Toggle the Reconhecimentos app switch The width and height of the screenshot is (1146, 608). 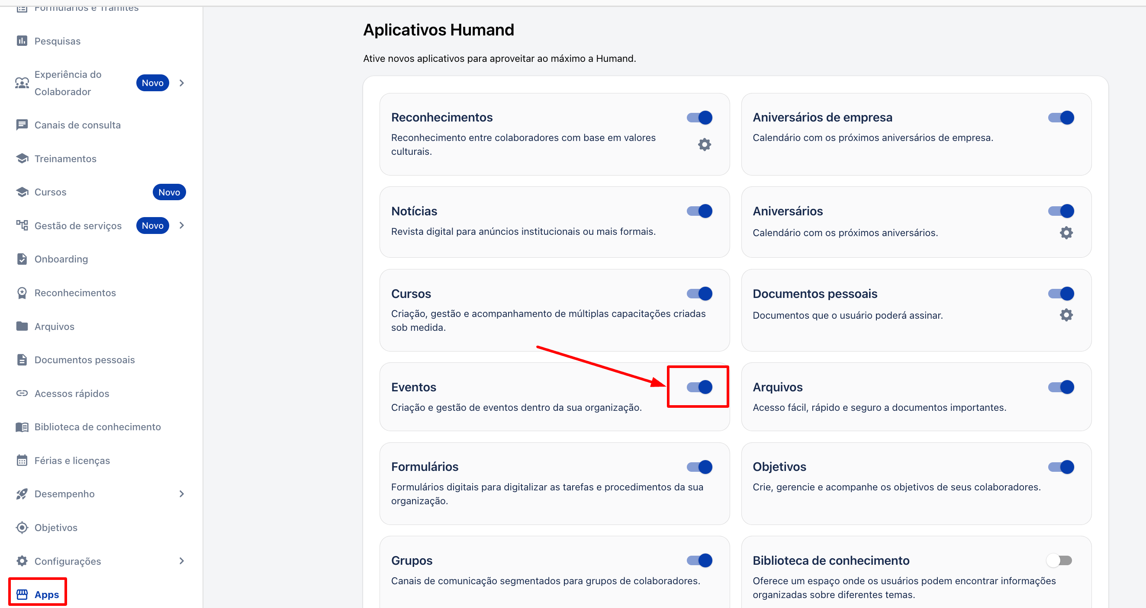click(x=700, y=117)
